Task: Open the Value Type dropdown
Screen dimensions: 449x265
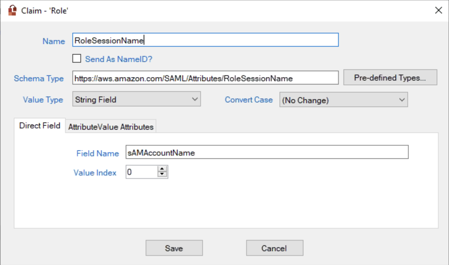Action: (136, 99)
